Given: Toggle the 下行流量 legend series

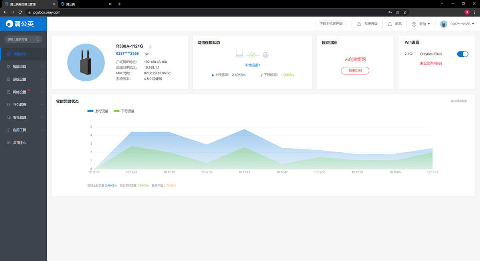Looking at the screenshot, I should coord(124,111).
